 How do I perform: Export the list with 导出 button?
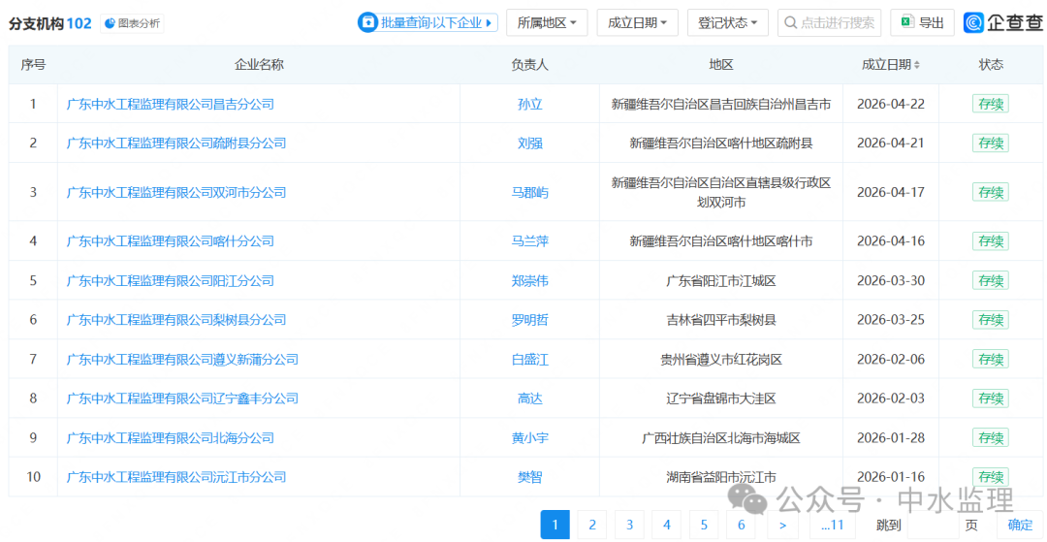click(923, 22)
